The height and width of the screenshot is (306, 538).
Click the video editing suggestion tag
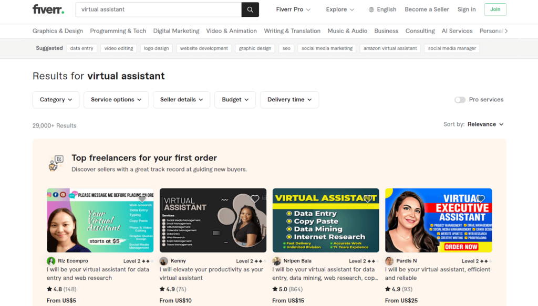(x=119, y=48)
